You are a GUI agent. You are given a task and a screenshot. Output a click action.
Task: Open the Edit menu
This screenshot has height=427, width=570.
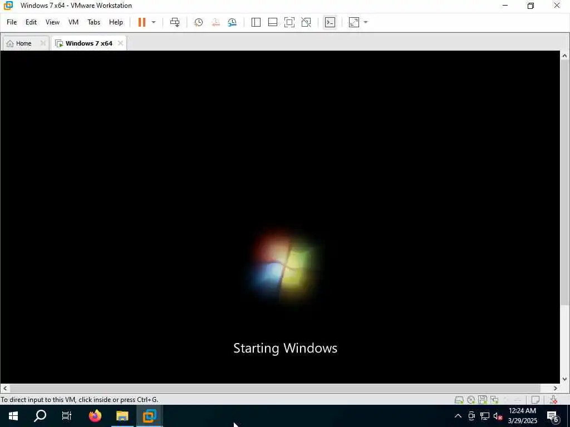(31, 22)
